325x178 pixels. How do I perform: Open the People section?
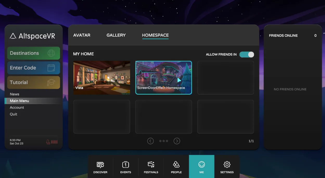176,167
